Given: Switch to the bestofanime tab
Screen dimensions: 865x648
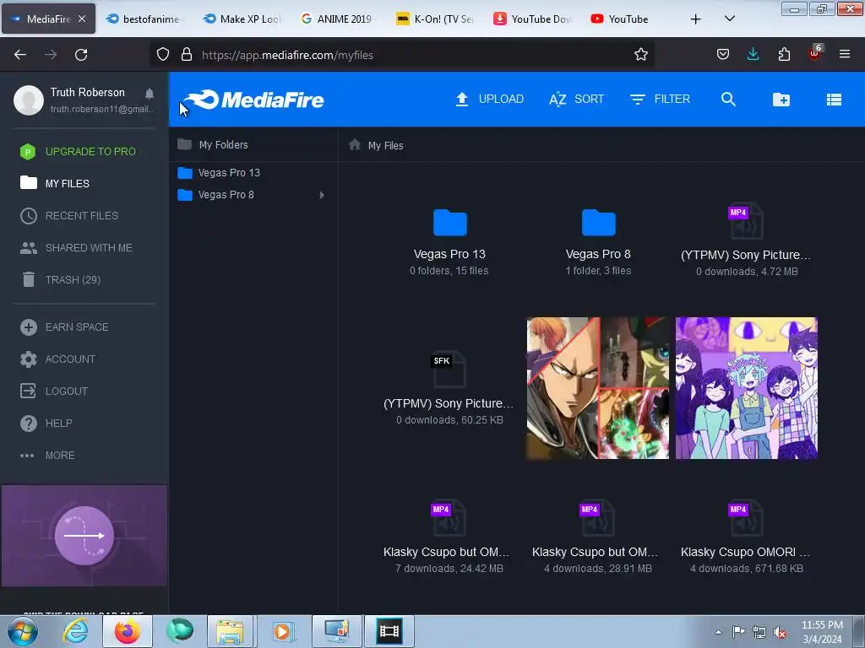Looking at the screenshot, I should click(144, 19).
